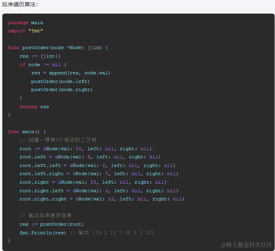
Task: Click the 'res := []int{}' line
Action: [40, 56]
